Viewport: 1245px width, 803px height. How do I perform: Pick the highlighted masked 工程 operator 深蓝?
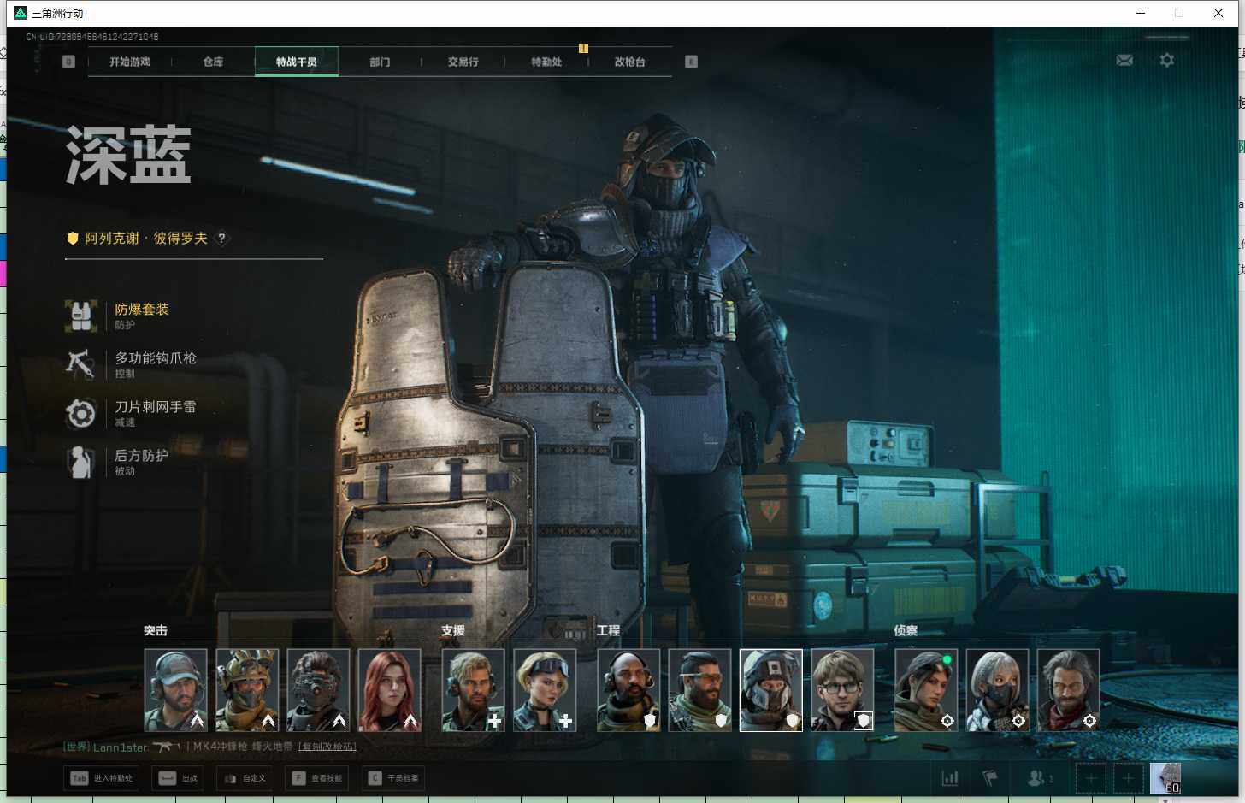[770, 689]
